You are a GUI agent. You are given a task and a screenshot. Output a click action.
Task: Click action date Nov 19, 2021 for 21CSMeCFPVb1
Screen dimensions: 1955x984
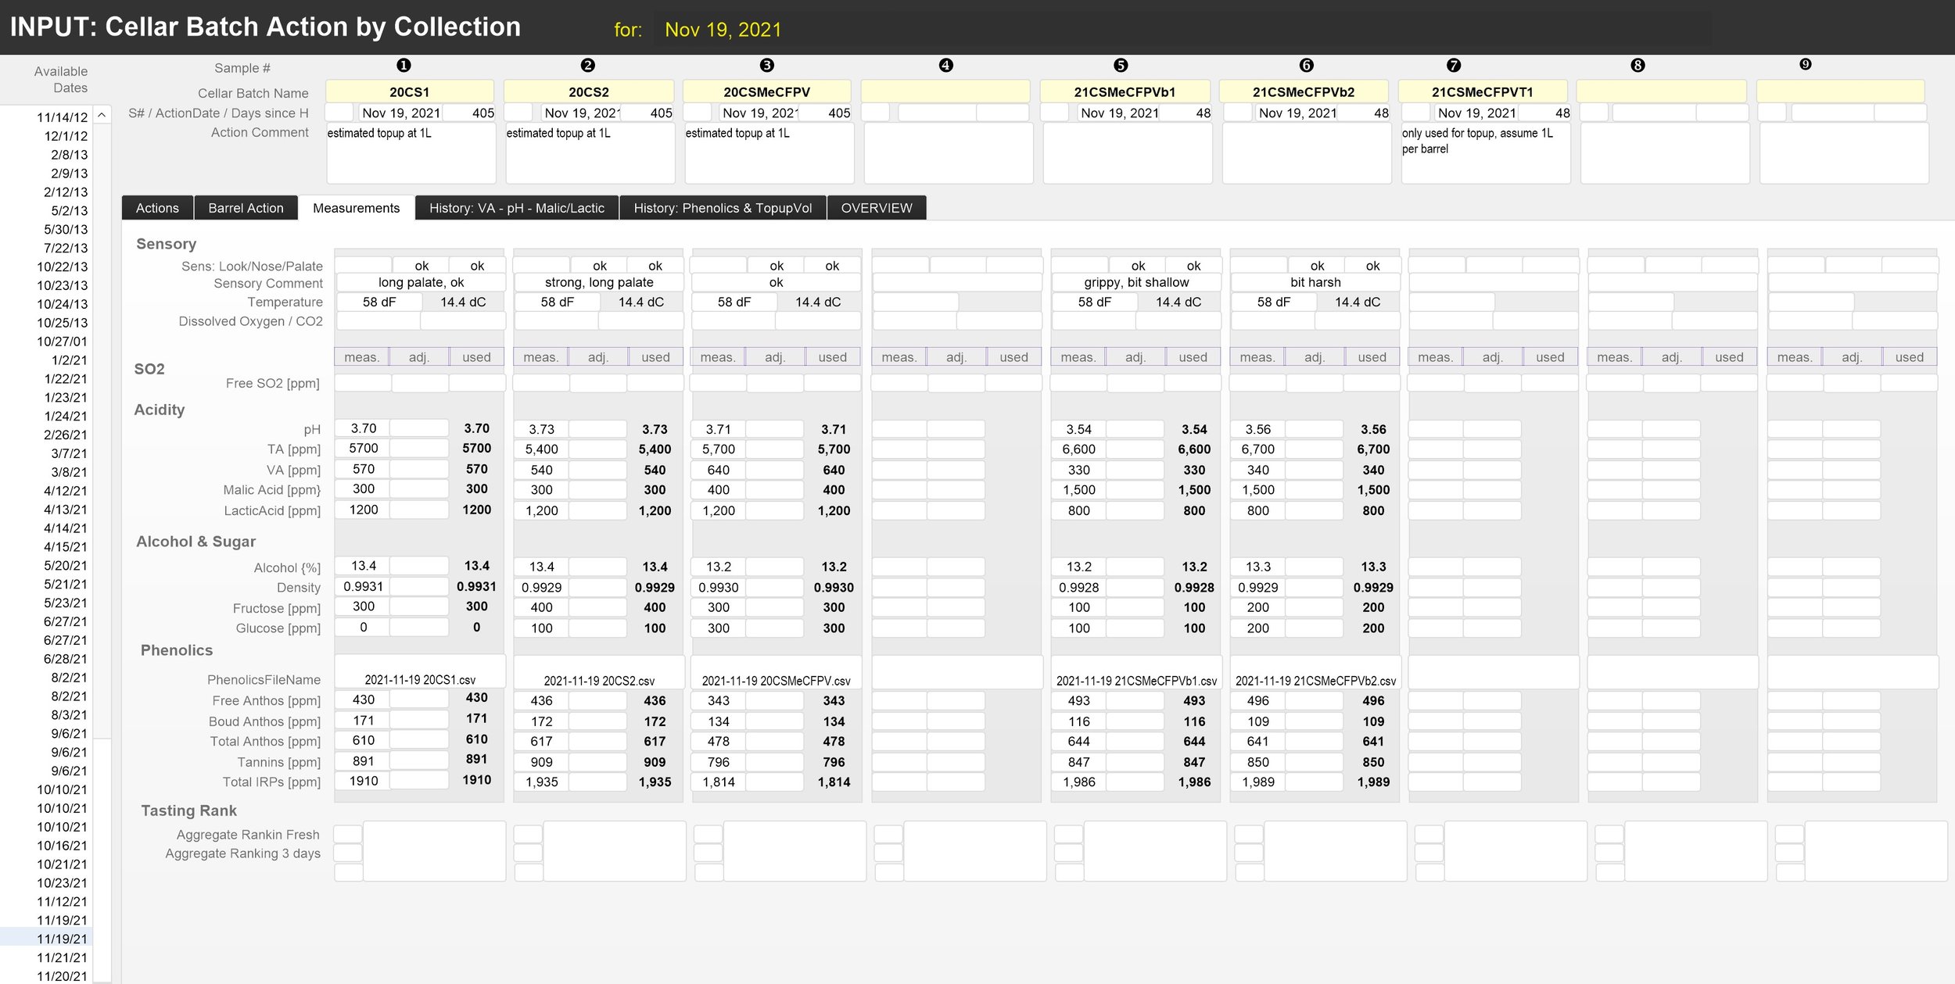click(1119, 113)
